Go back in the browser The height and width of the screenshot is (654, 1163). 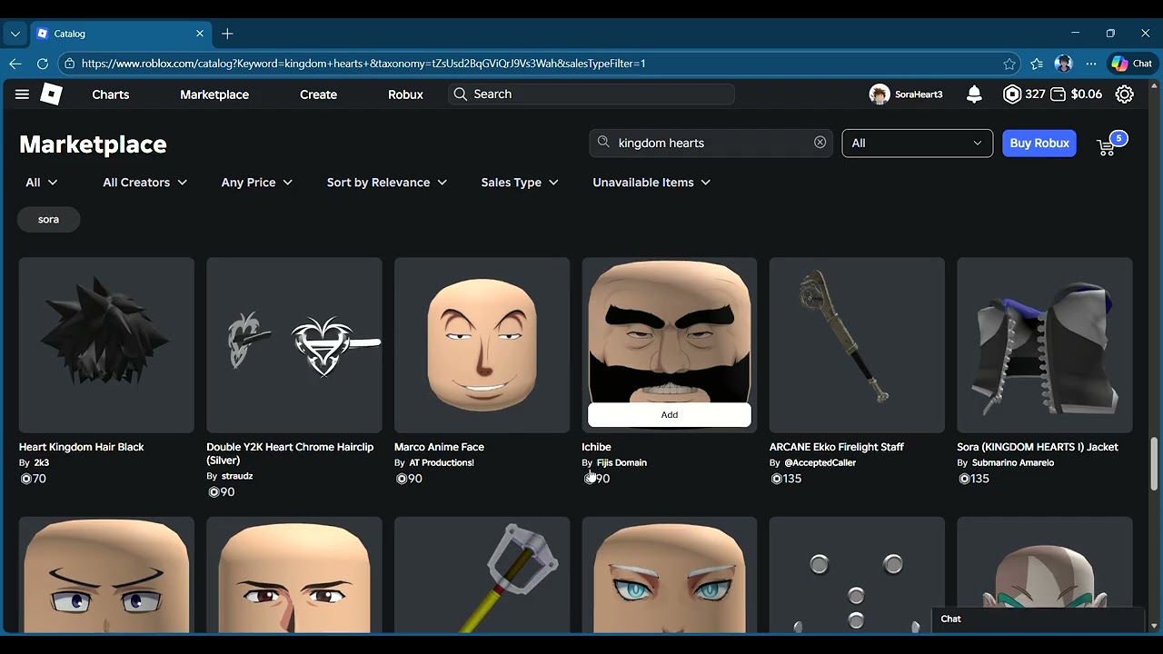pos(15,64)
